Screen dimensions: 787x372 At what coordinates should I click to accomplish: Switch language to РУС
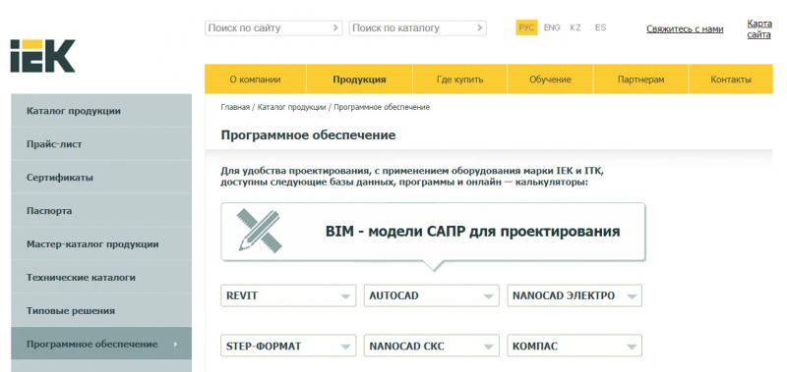tap(526, 27)
